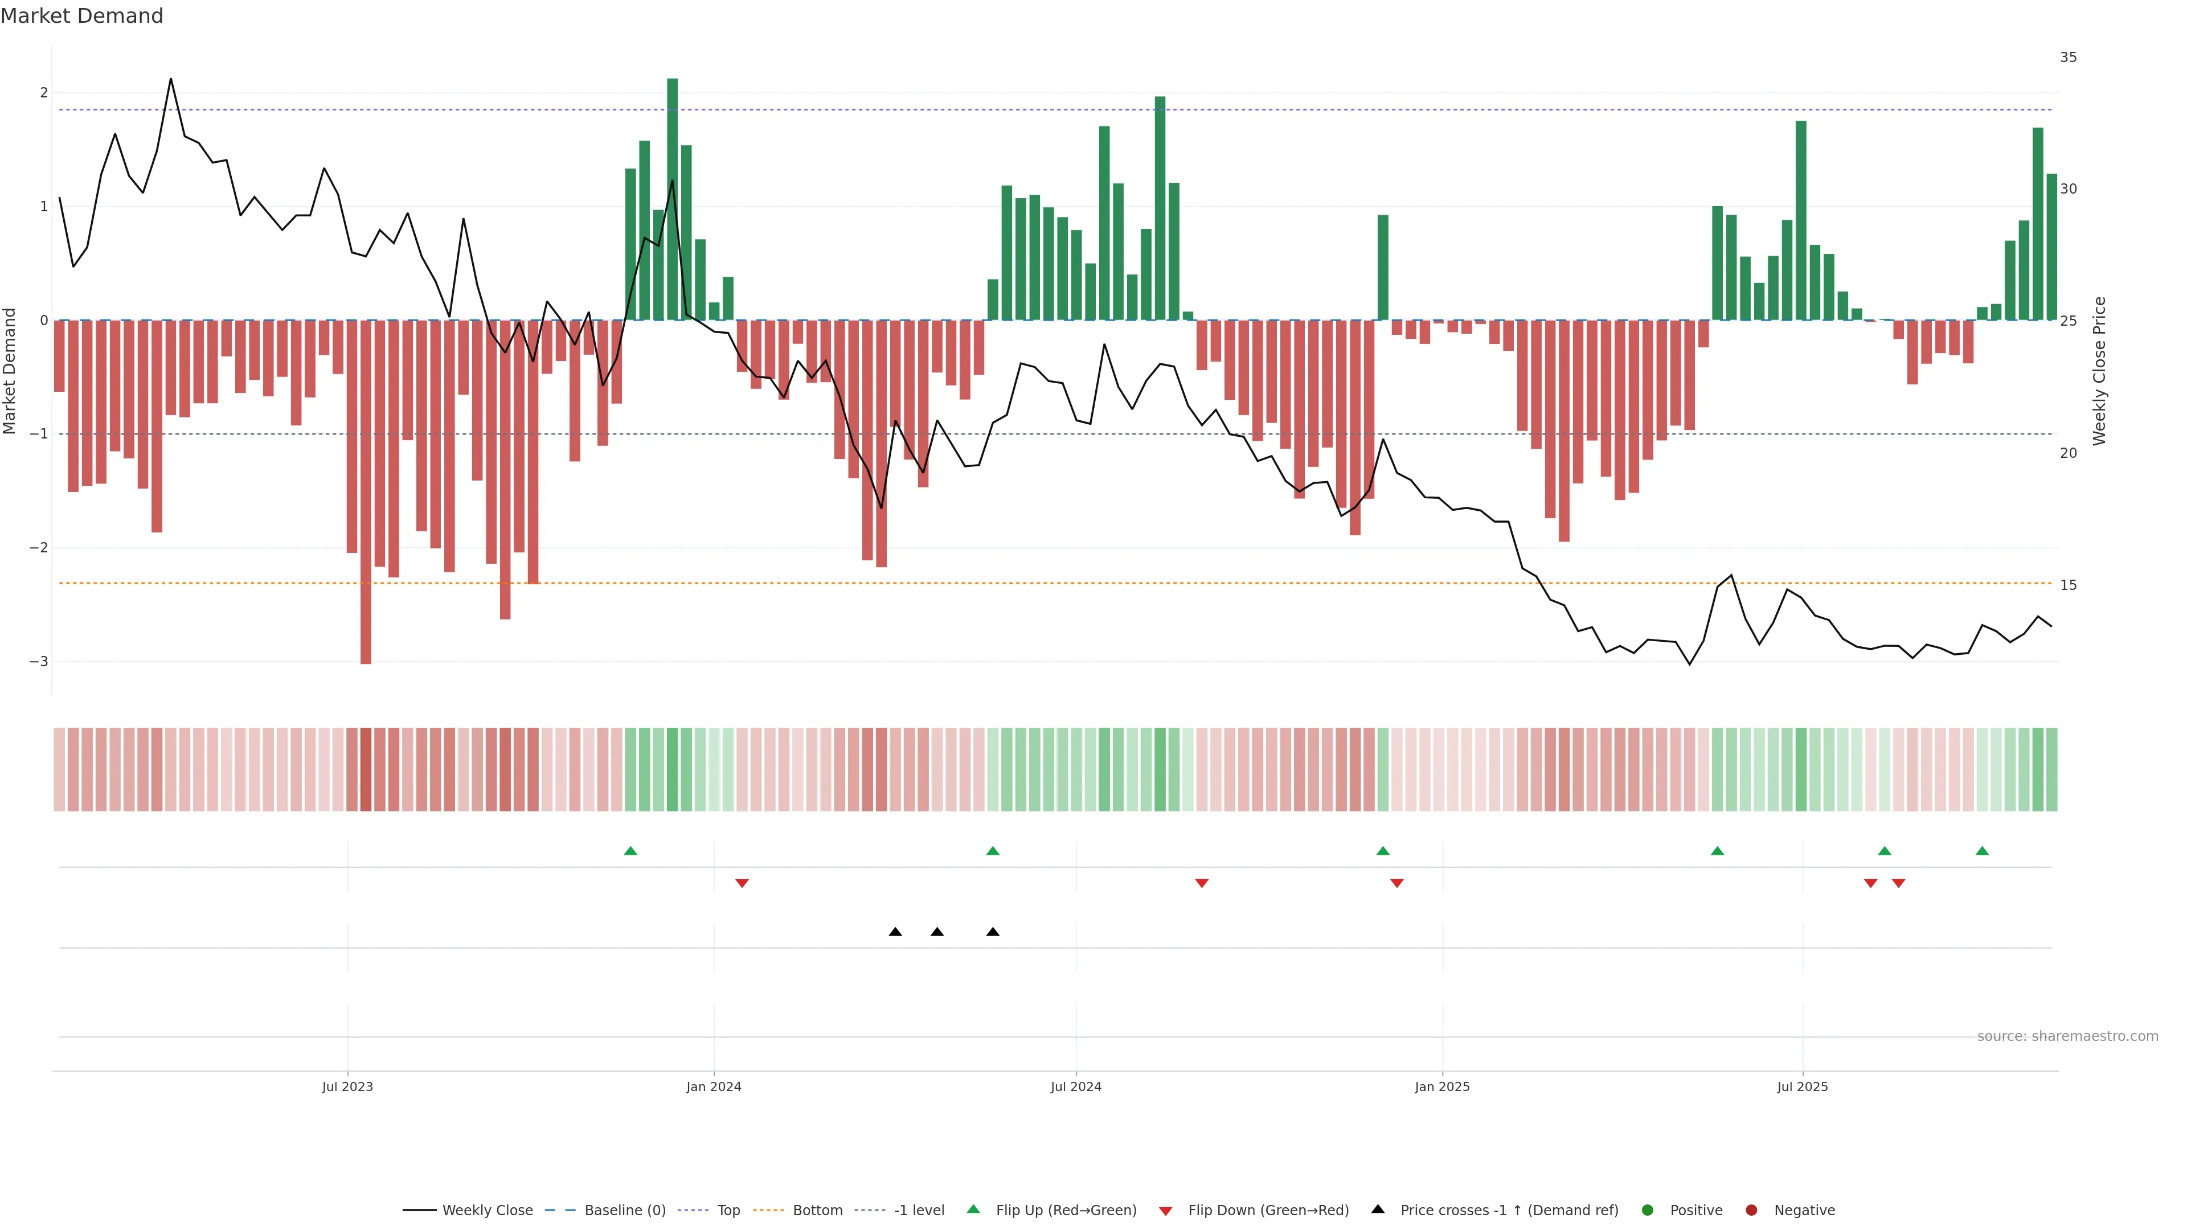This screenshot has height=1230, width=2187.
Task: Click the Market Demand chart title
Action: [81, 16]
